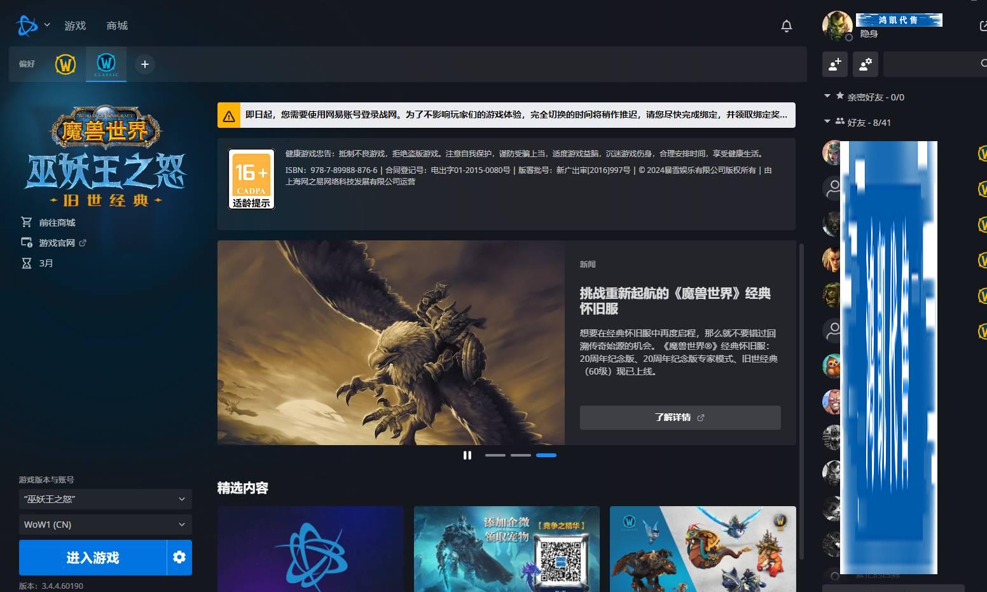Image resolution: width=987 pixels, height=592 pixels.
Task: Open the 商城 menu
Action: pos(117,25)
